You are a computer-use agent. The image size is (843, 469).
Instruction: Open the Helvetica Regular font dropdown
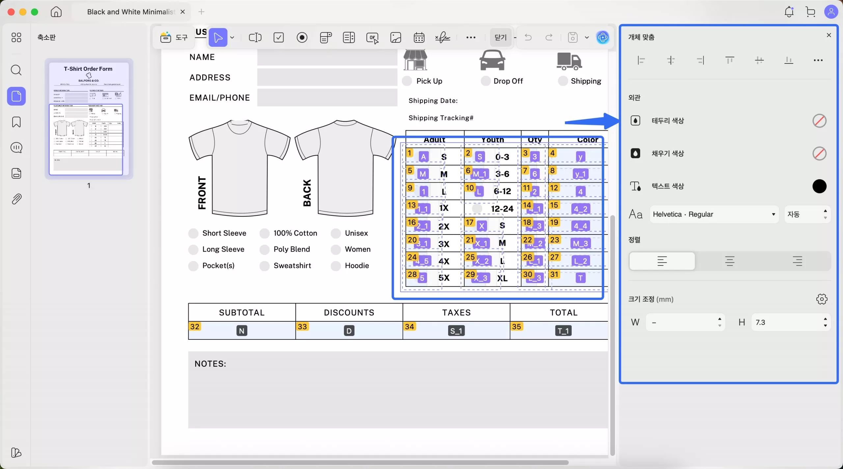pos(714,214)
